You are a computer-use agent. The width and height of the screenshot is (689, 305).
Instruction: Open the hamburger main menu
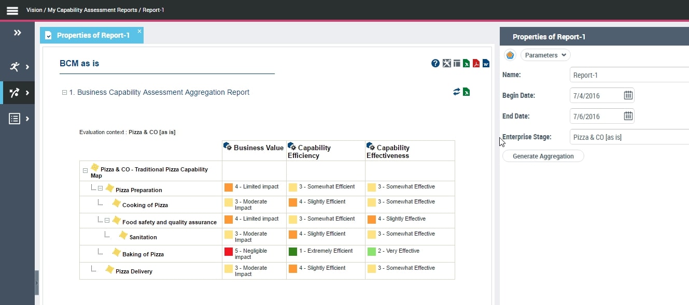(x=12, y=10)
